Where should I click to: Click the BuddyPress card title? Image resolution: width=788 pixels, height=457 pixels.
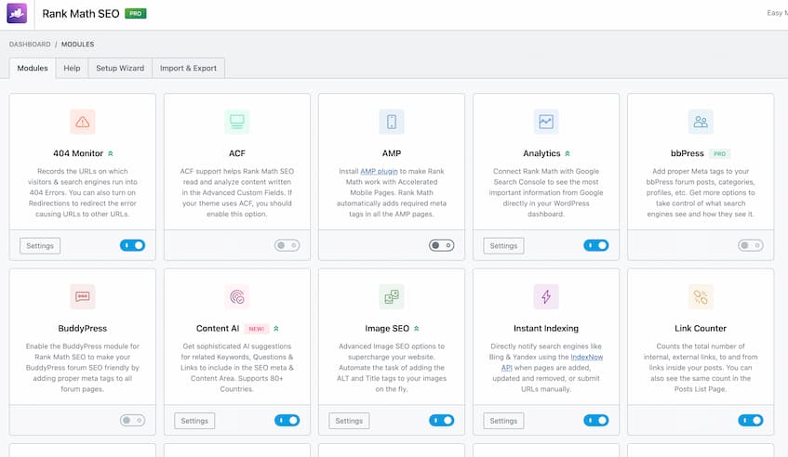pos(83,329)
